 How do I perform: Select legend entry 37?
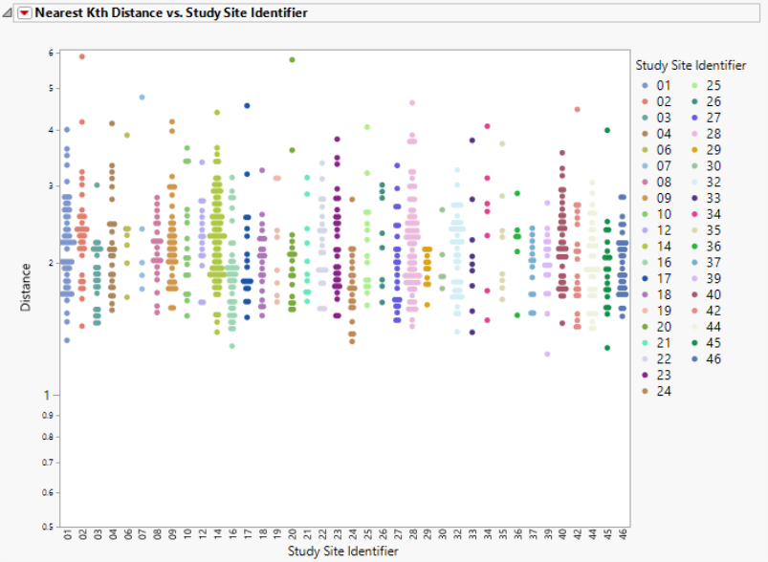click(706, 263)
